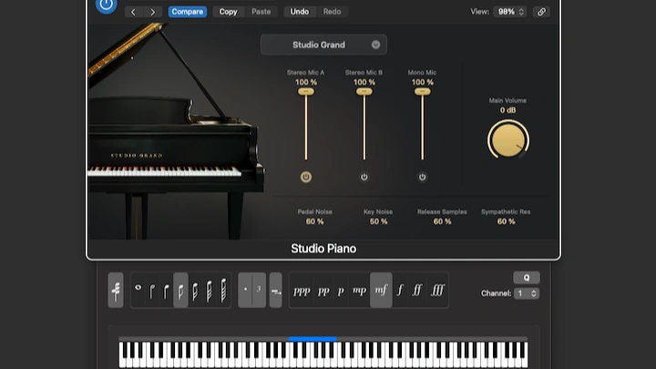
Task: Select the half note length
Action: 152,291
